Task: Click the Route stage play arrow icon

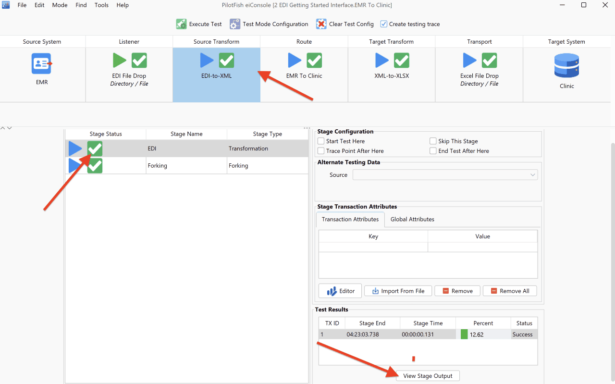Action: 295,60
